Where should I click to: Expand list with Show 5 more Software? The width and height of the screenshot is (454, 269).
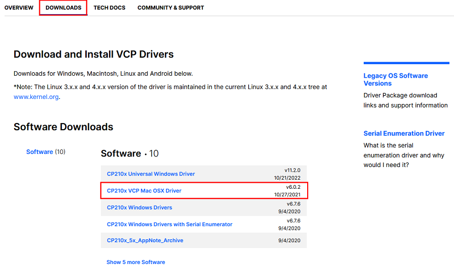click(136, 262)
